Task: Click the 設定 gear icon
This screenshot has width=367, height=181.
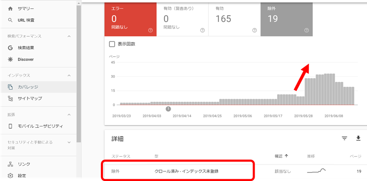Action: coord(10,176)
